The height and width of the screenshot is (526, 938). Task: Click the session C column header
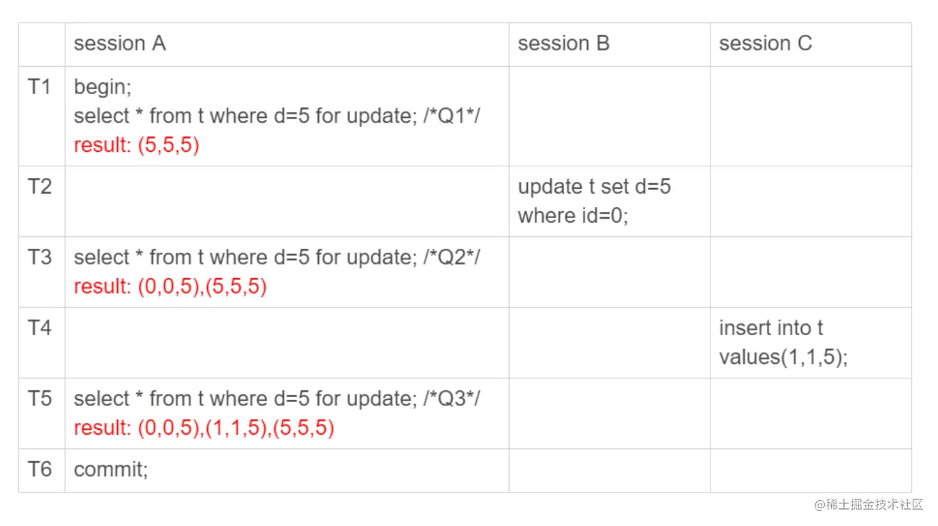click(766, 44)
